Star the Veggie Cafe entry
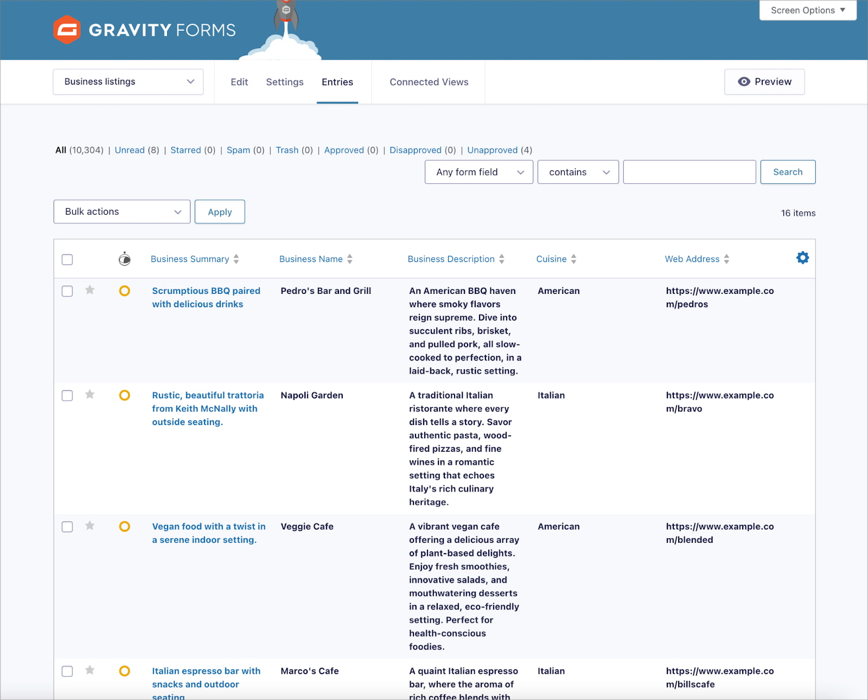This screenshot has height=700, width=868. point(90,525)
